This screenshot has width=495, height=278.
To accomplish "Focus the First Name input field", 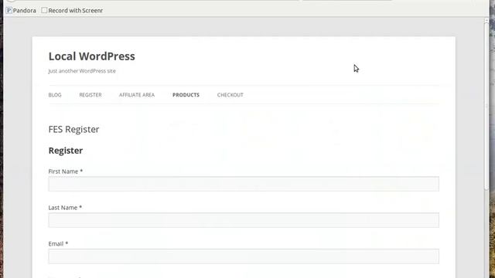I will 244,184.
